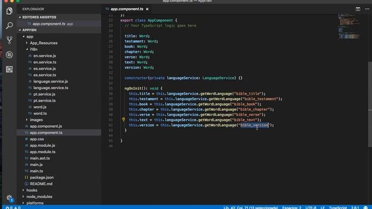Split the editor with the split icon

(x=358, y=9)
